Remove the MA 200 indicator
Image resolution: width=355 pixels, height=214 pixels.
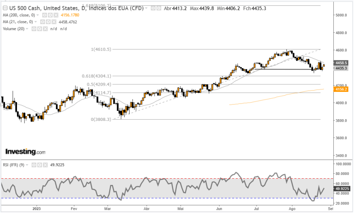click(55, 15)
